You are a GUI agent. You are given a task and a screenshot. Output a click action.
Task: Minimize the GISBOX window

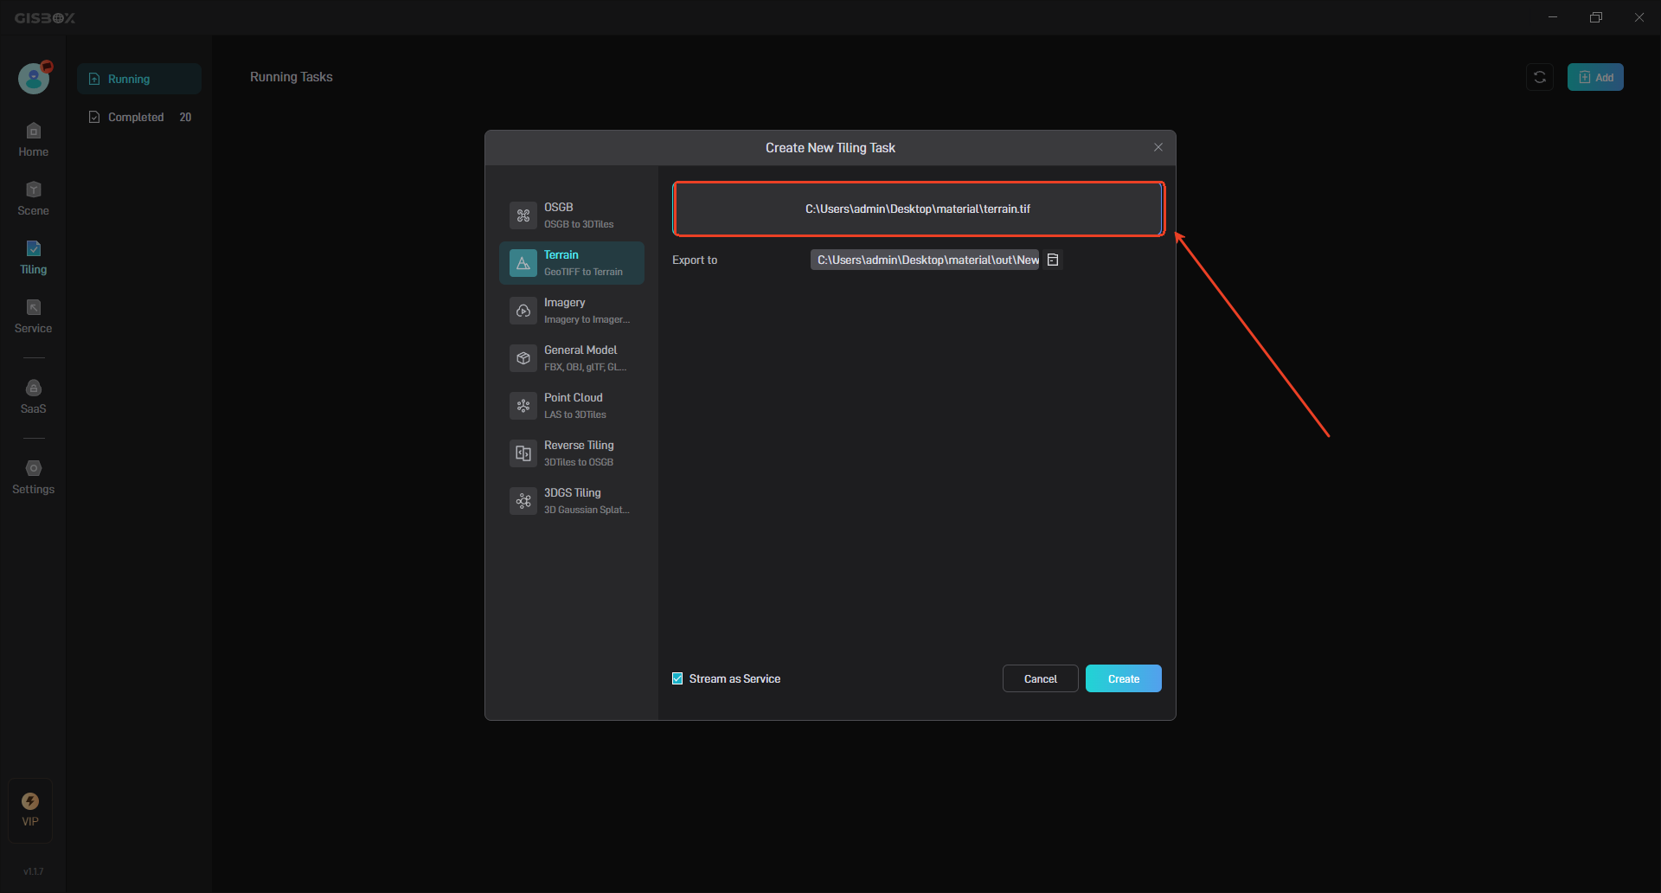click(1553, 17)
